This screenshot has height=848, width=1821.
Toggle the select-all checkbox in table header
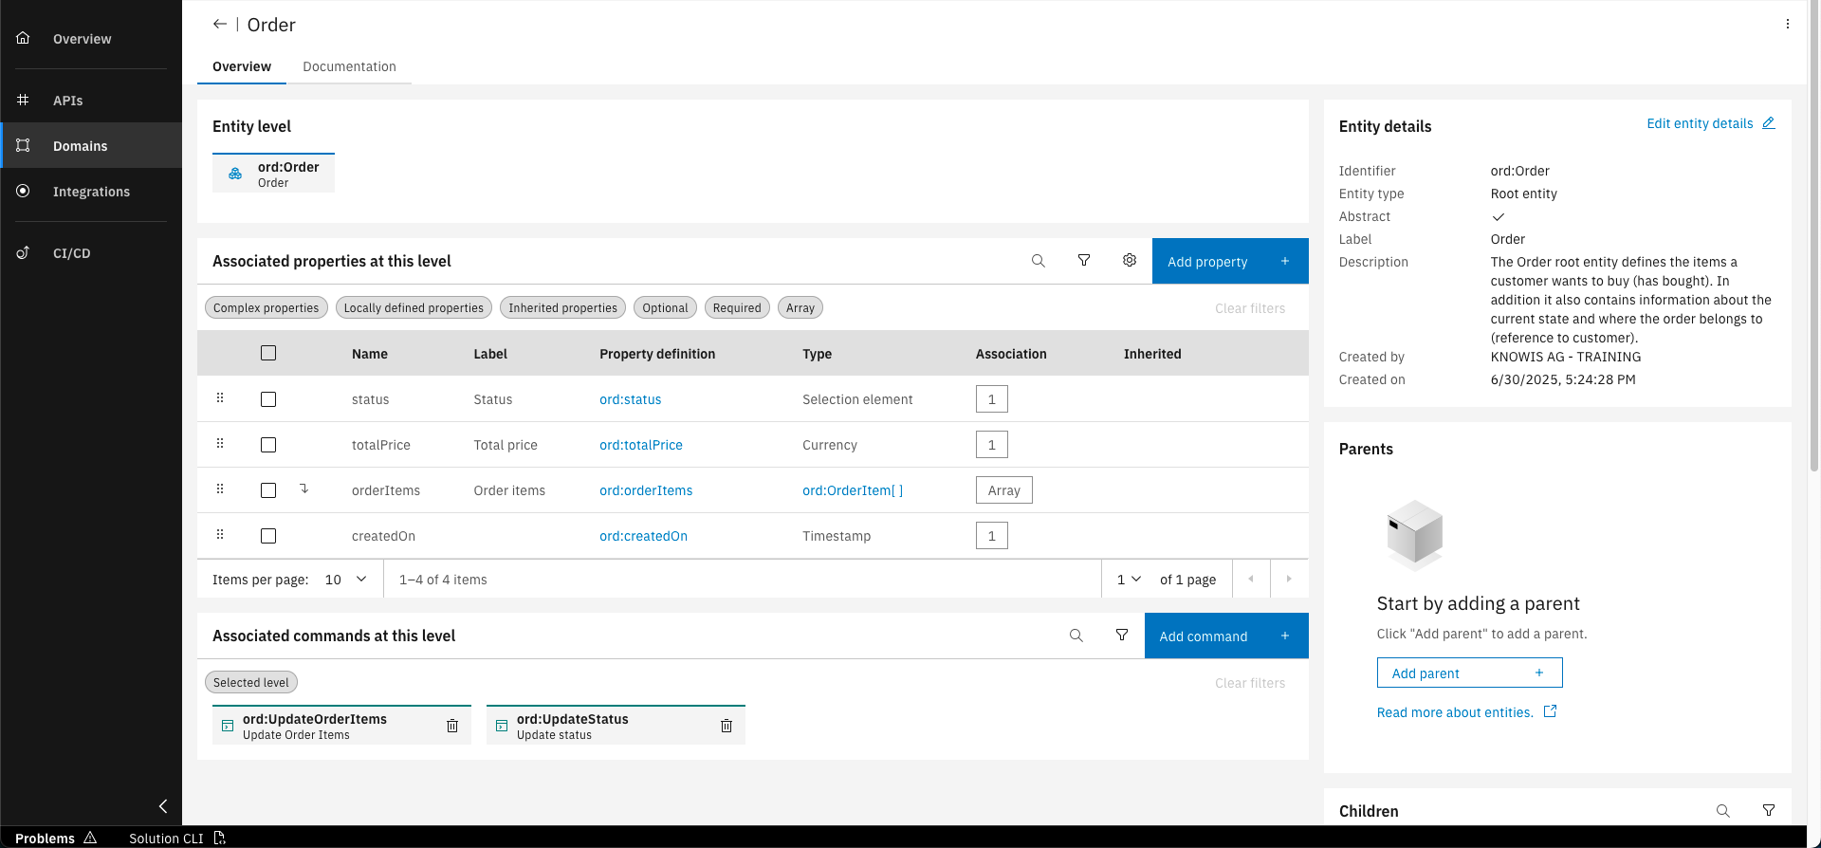268,353
